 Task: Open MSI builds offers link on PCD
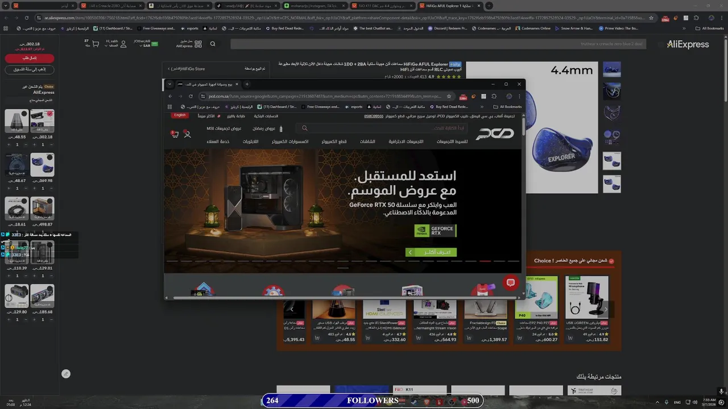click(224, 128)
